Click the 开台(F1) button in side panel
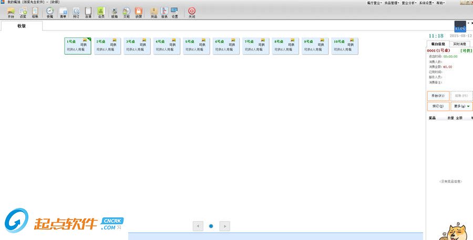The width and height of the screenshot is (473, 240). point(438,96)
